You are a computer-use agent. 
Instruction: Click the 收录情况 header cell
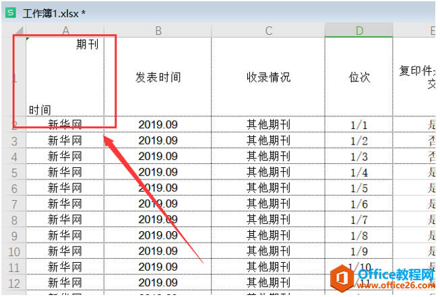268,77
